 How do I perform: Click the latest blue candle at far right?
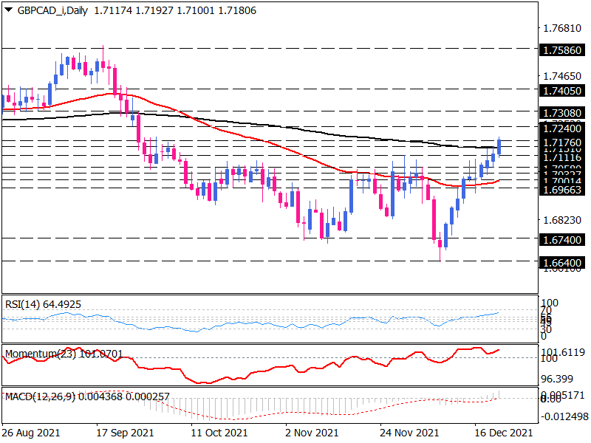point(500,147)
